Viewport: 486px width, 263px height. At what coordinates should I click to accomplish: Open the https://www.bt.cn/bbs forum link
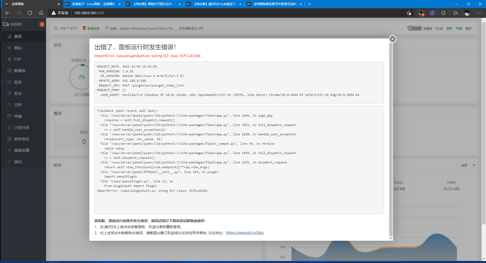coord(245,233)
